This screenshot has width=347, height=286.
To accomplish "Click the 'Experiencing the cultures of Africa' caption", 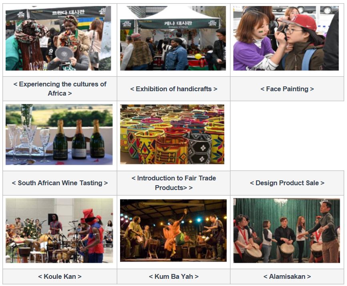I will [x=60, y=89].
